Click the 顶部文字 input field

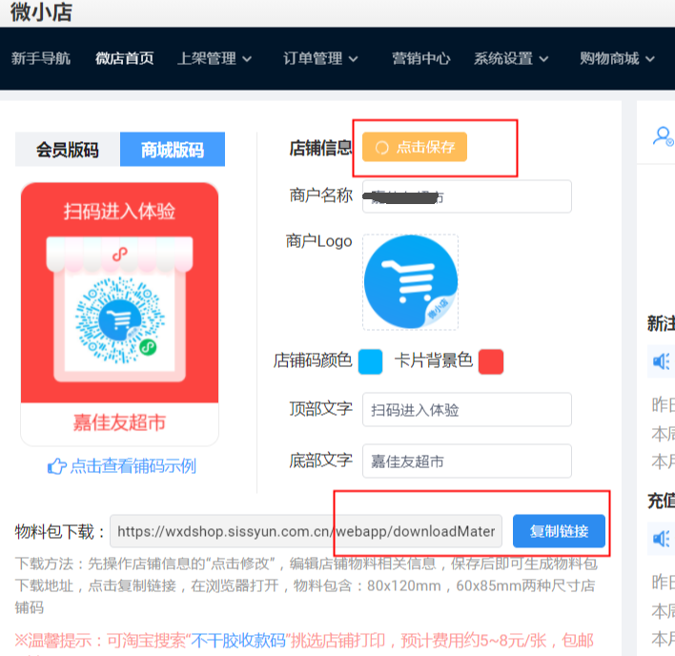point(466,409)
